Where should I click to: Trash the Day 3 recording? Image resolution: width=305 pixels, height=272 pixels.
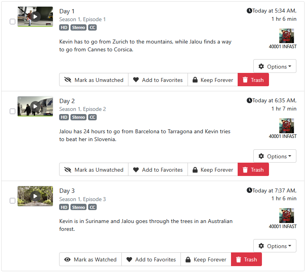pos(246,259)
